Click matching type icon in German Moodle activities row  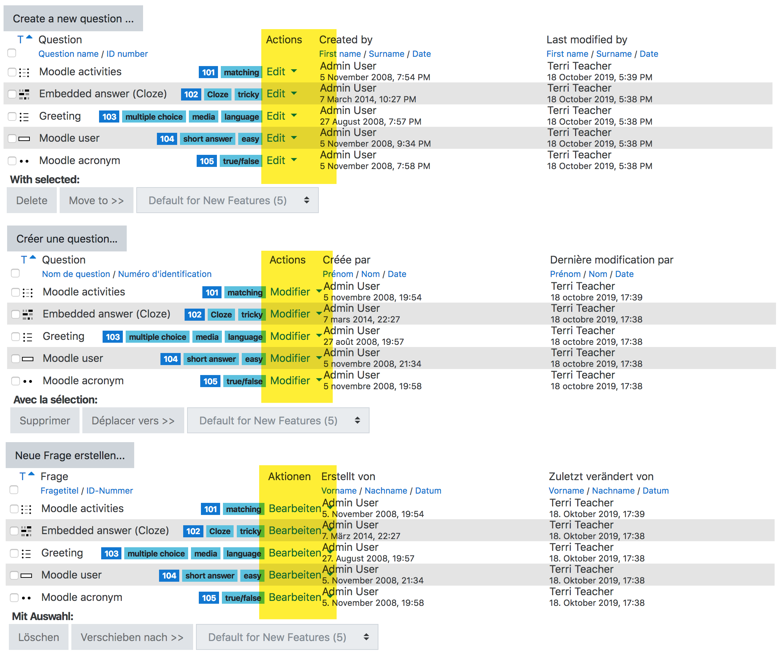[26, 509]
